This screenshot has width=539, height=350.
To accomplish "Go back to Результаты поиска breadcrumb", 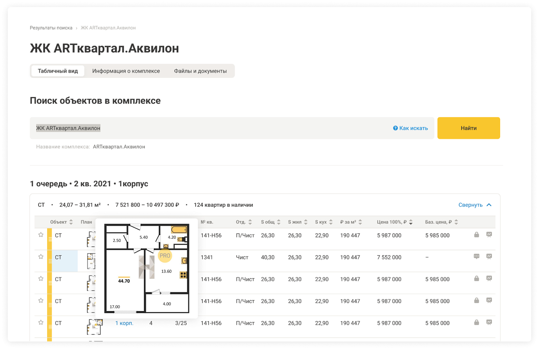I will [51, 28].
